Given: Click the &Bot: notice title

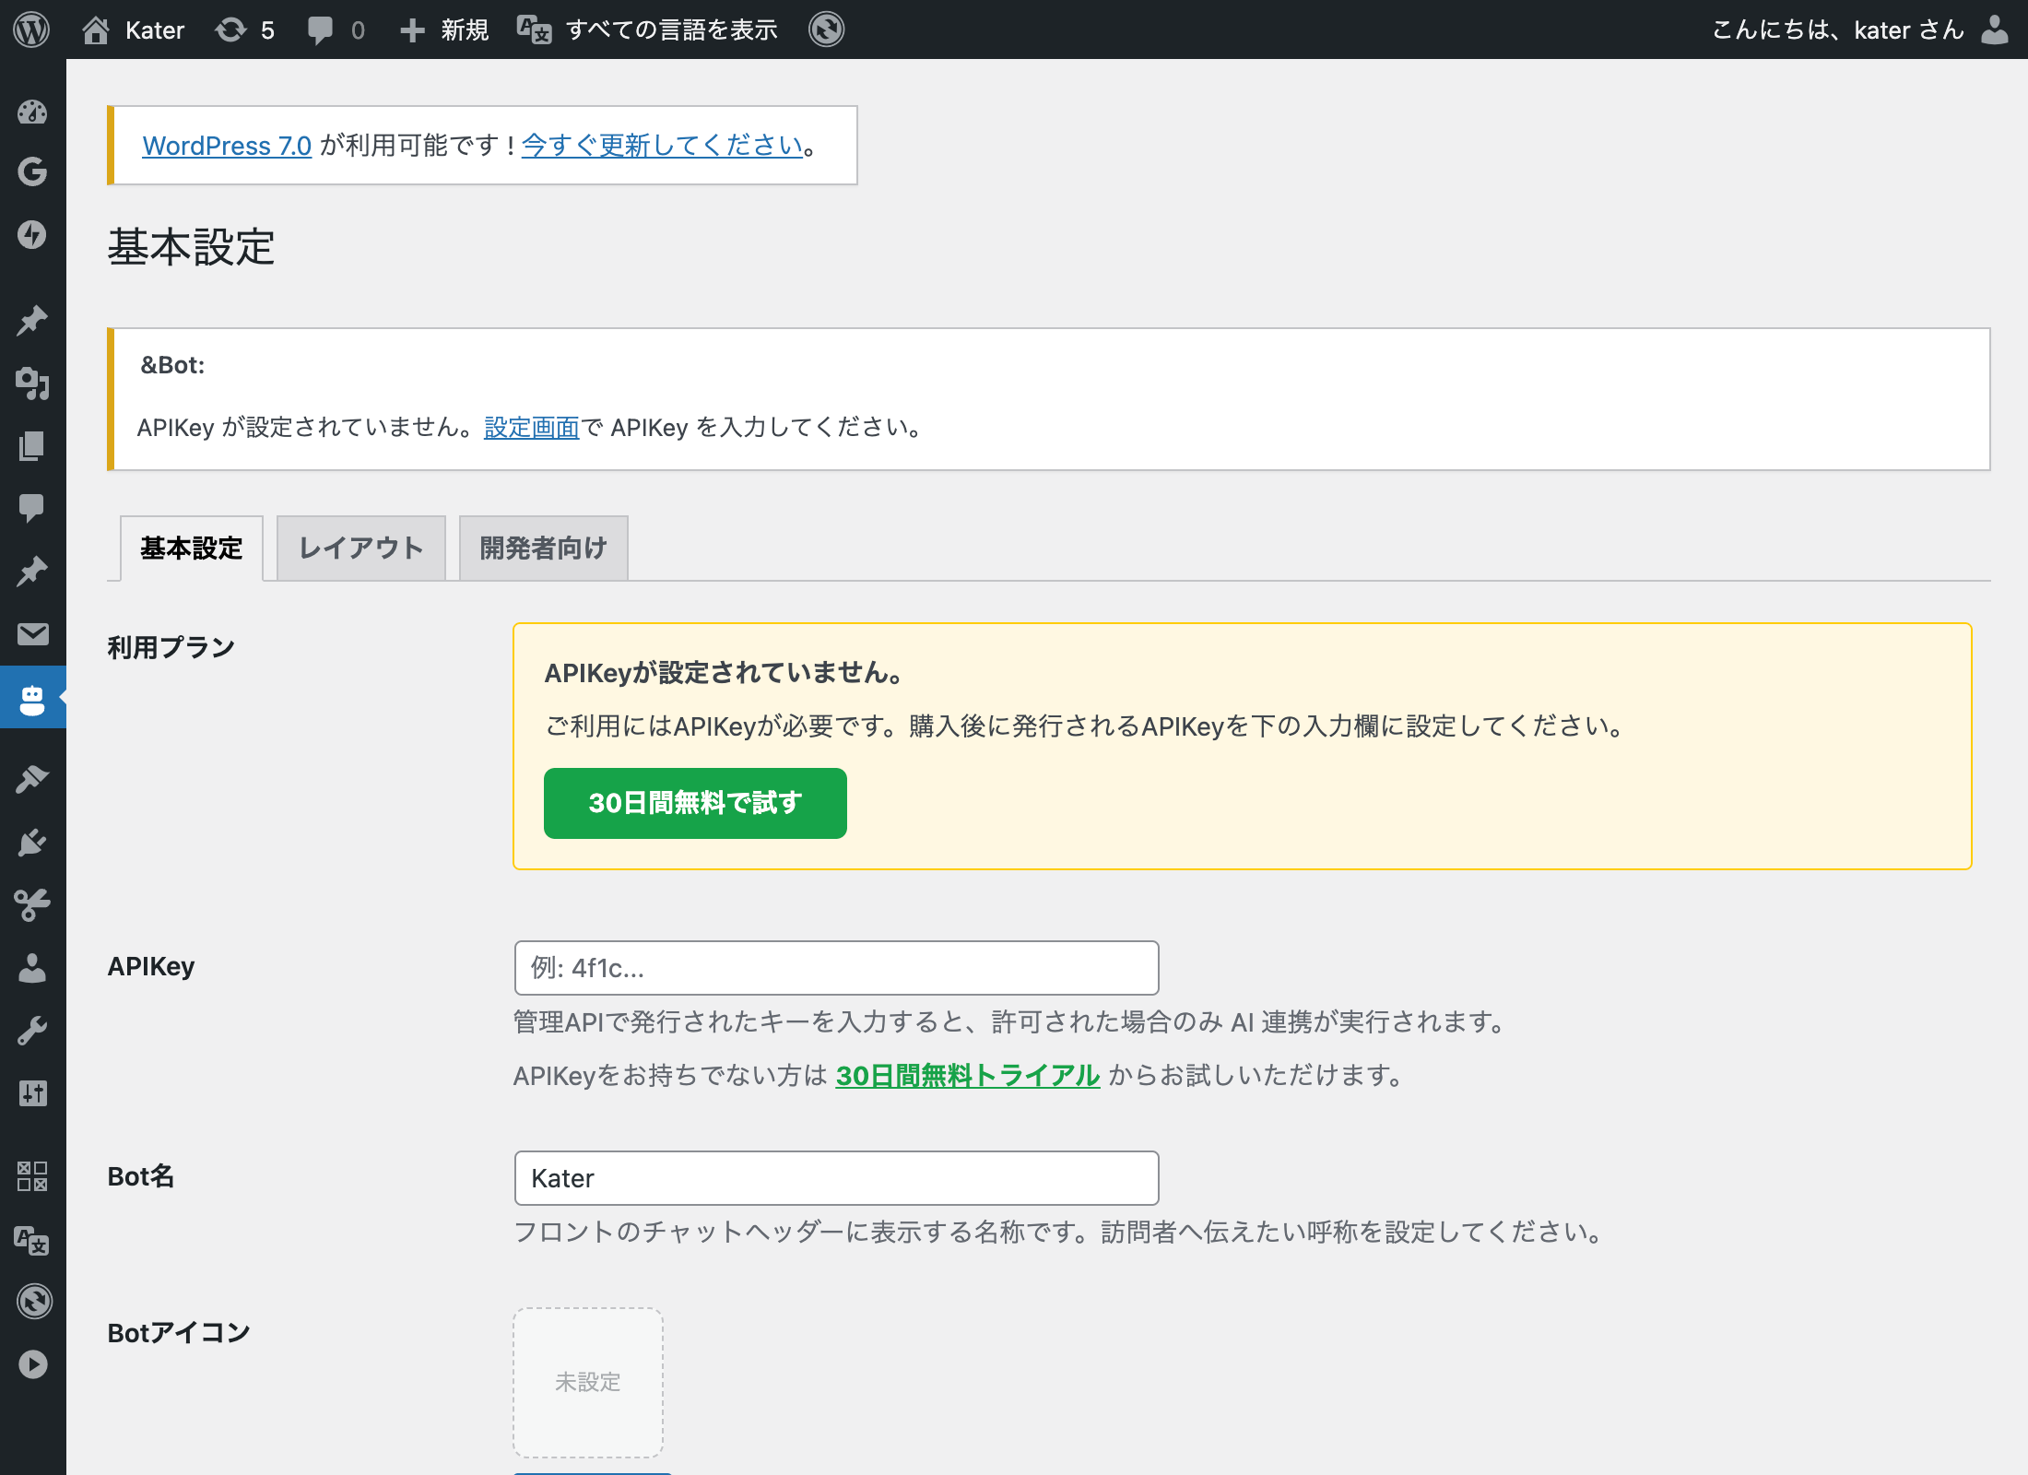Looking at the screenshot, I should pos(171,365).
